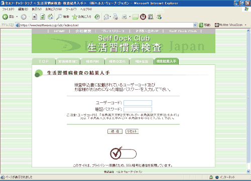Click the リセット reset button
This screenshot has width=251, height=181.
click(x=132, y=131)
